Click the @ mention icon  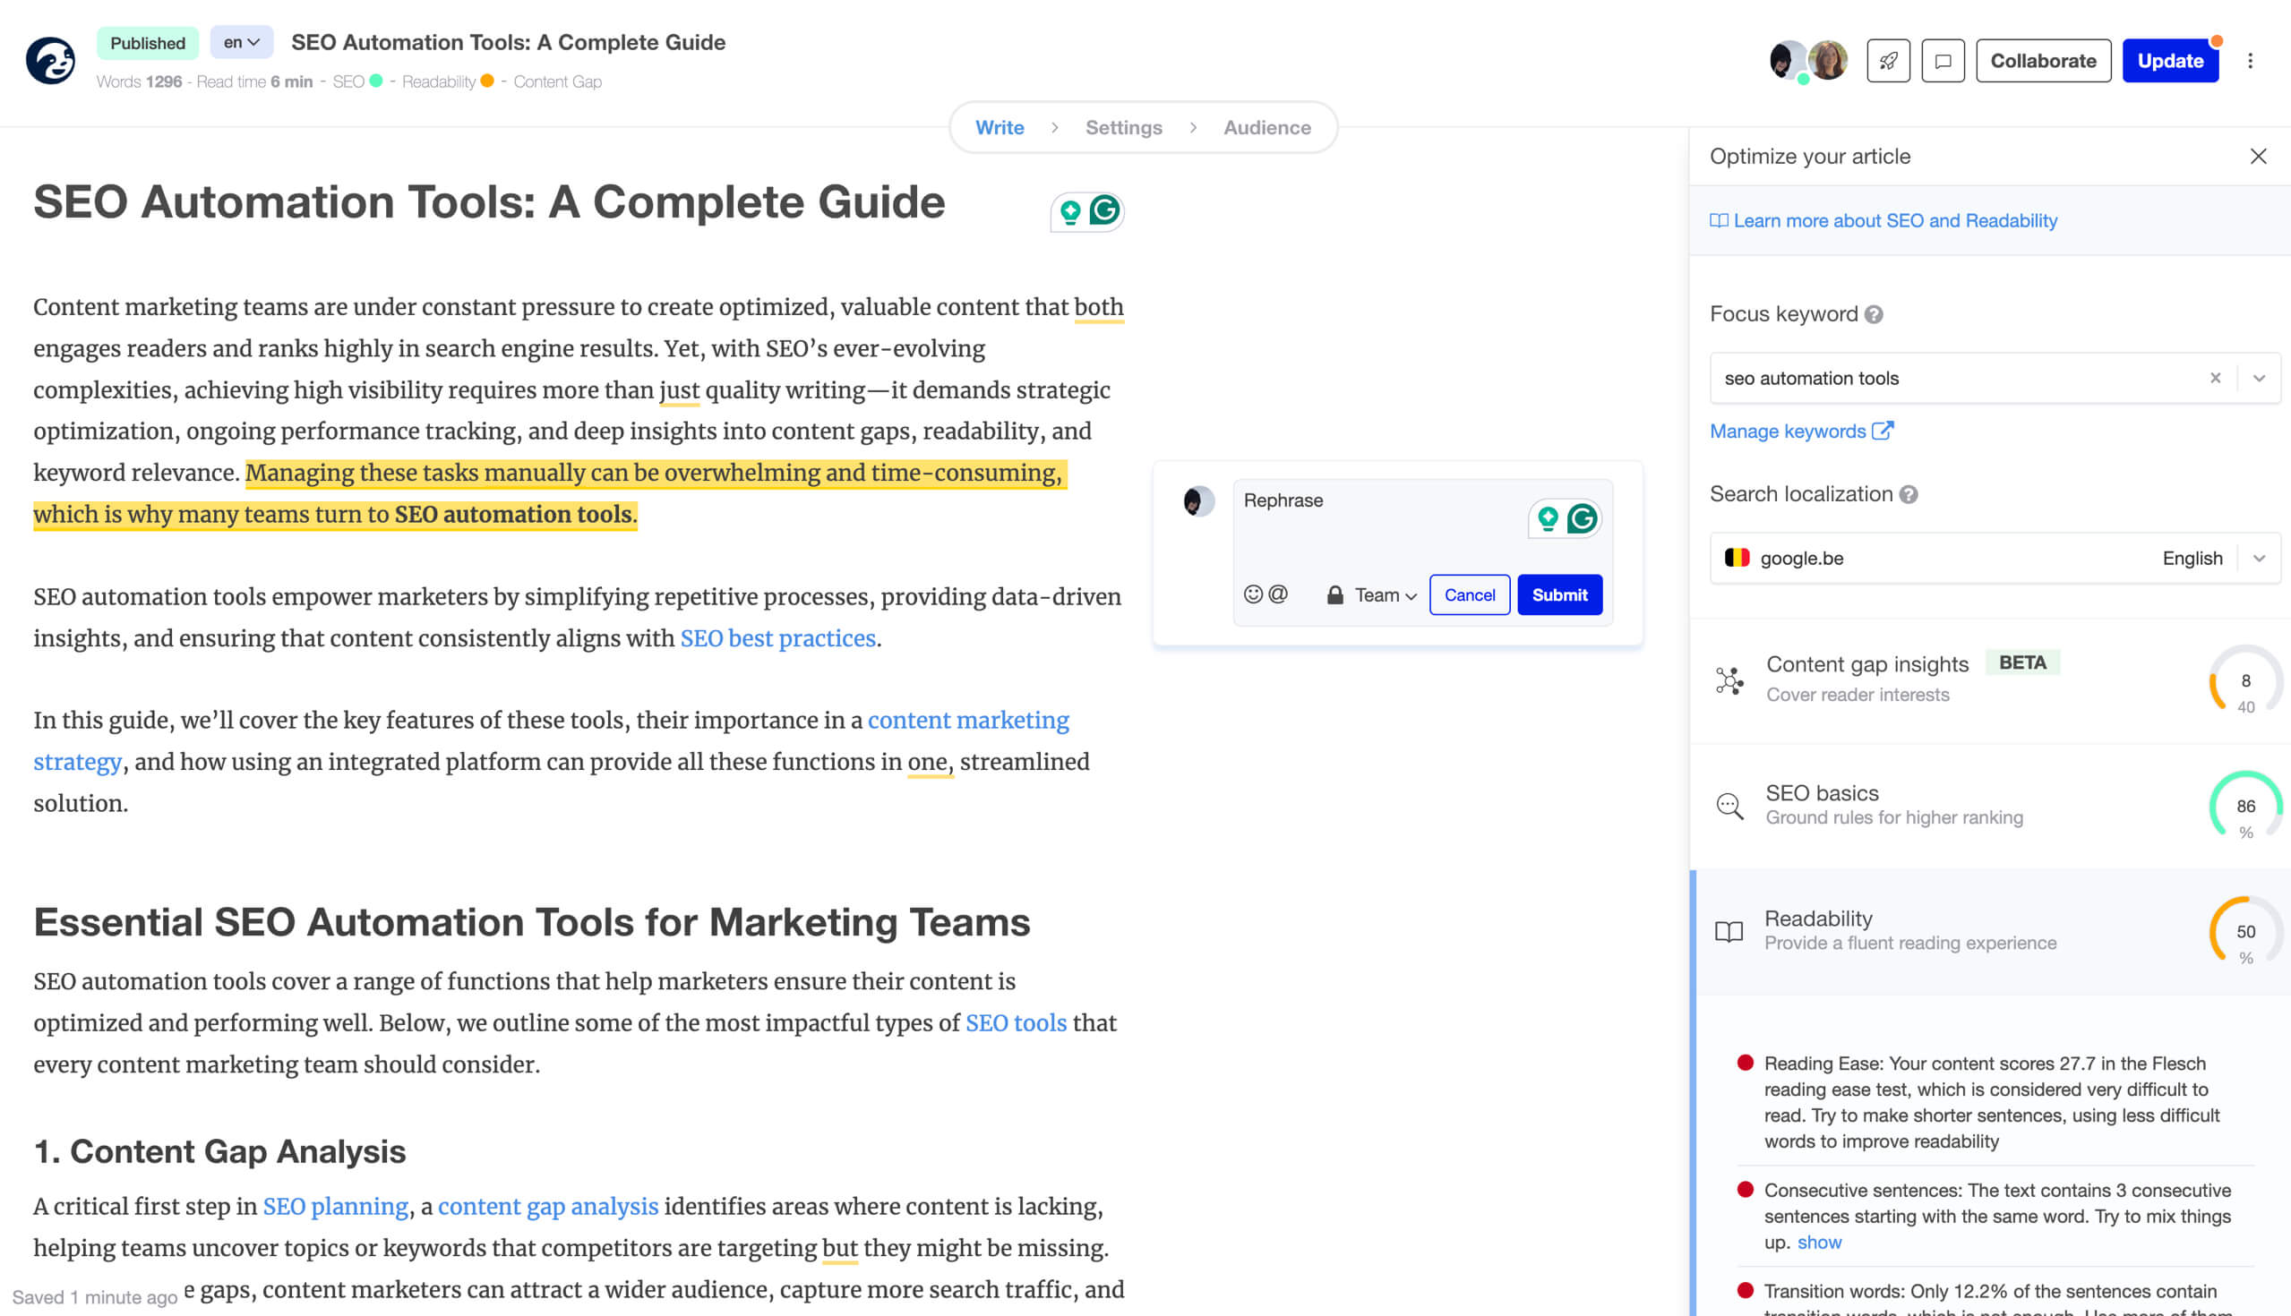[x=1277, y=594]
